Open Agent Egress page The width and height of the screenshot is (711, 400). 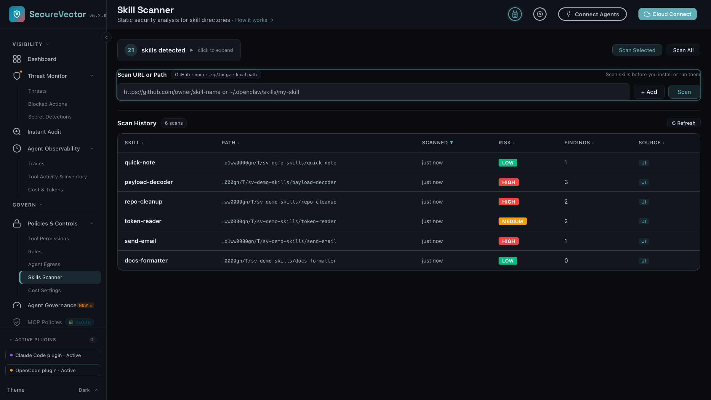pos(44,264)
